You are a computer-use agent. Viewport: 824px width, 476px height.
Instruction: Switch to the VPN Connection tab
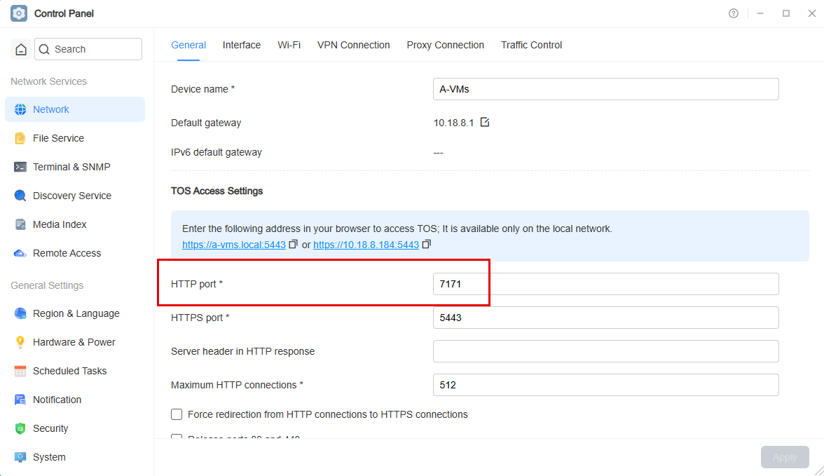pos(354,46)
